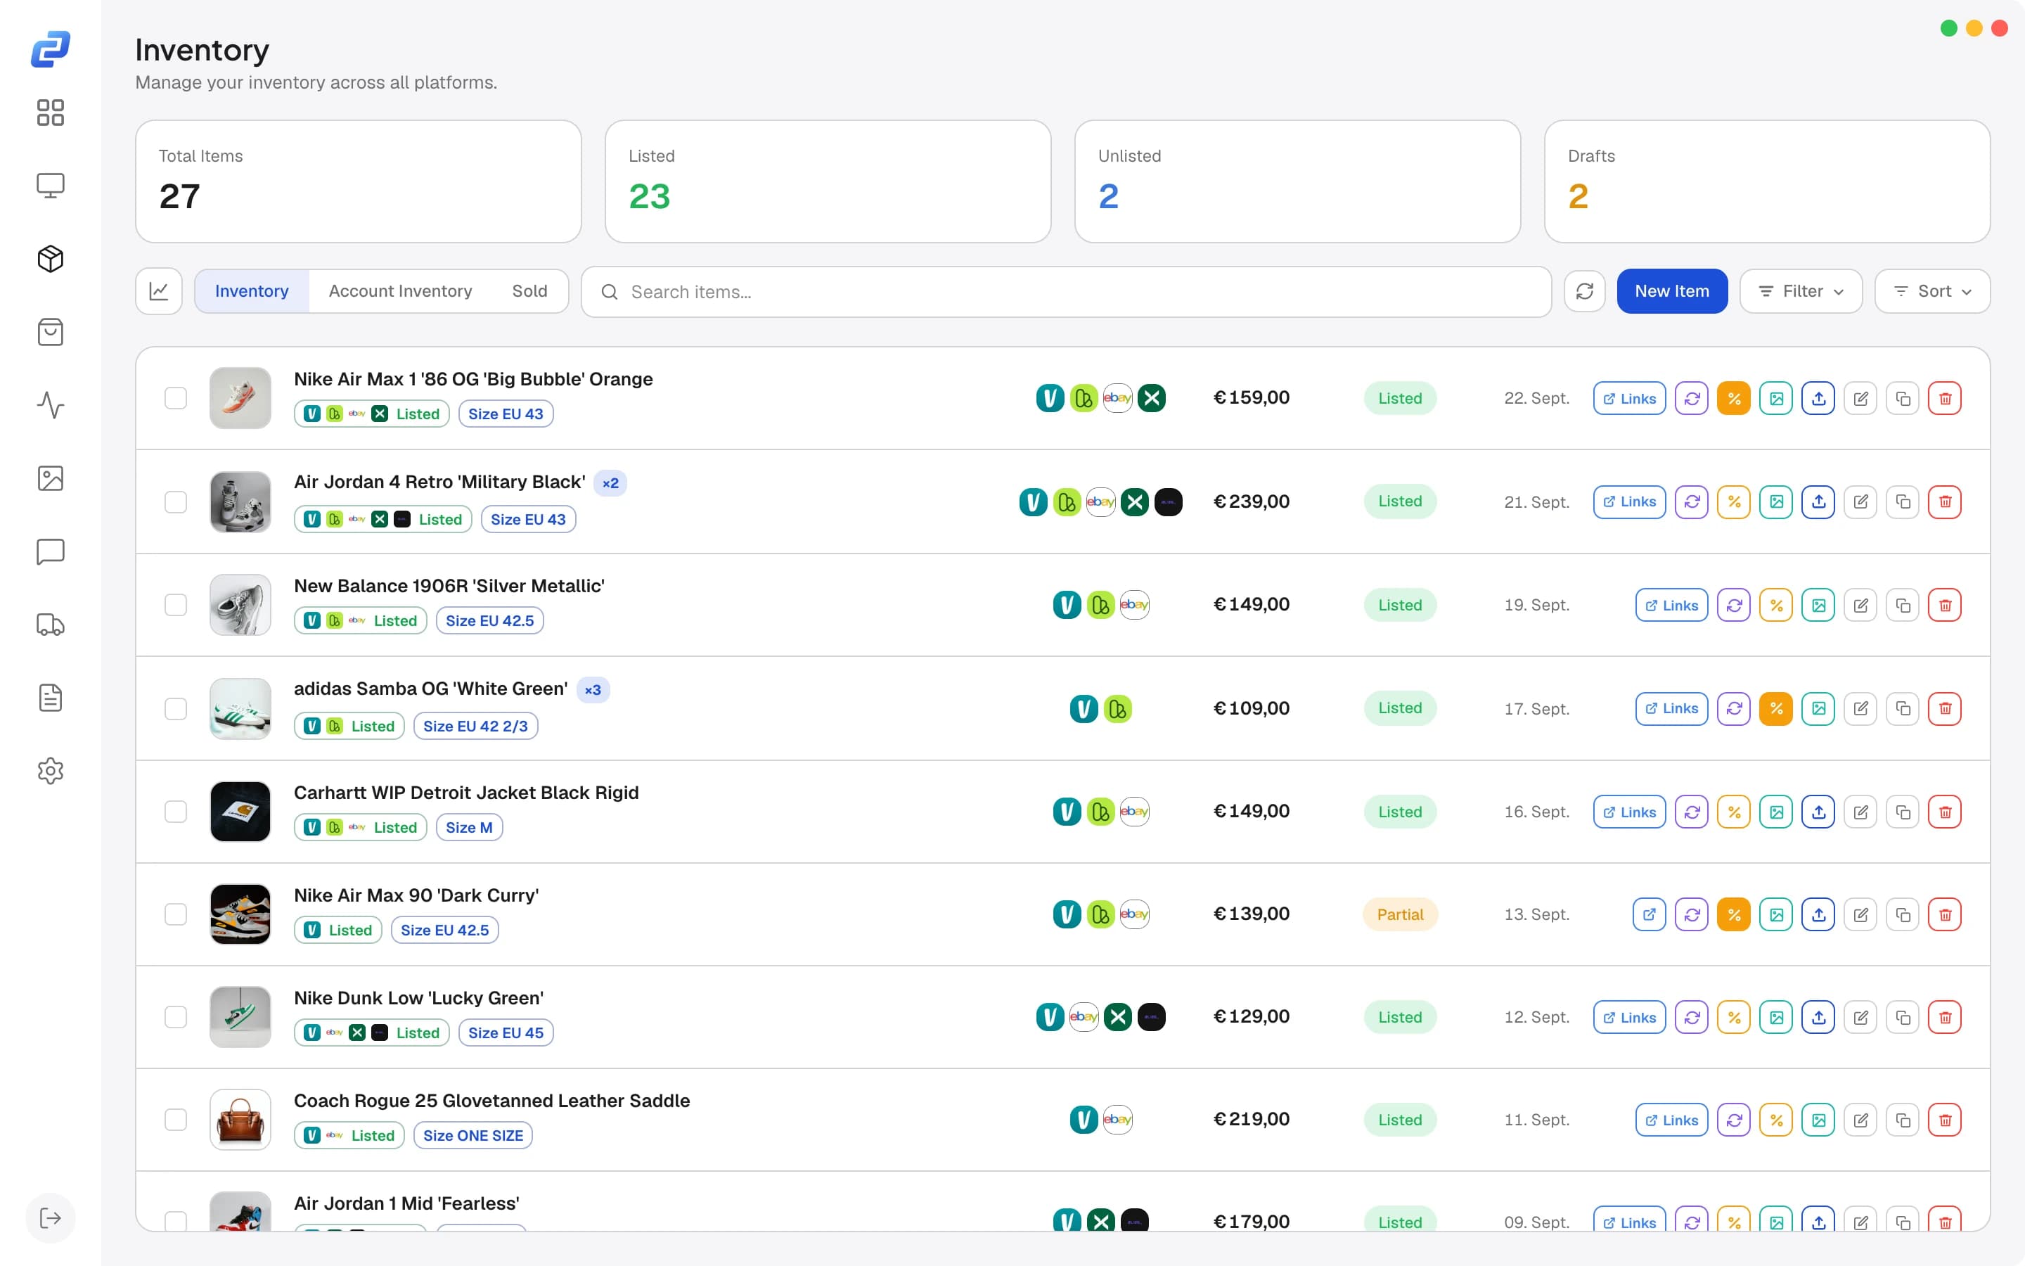Open Links for Nike Air Max 1 '86
The width and height of the screenshot is (2025, 1266).
tap(1629, 399)
